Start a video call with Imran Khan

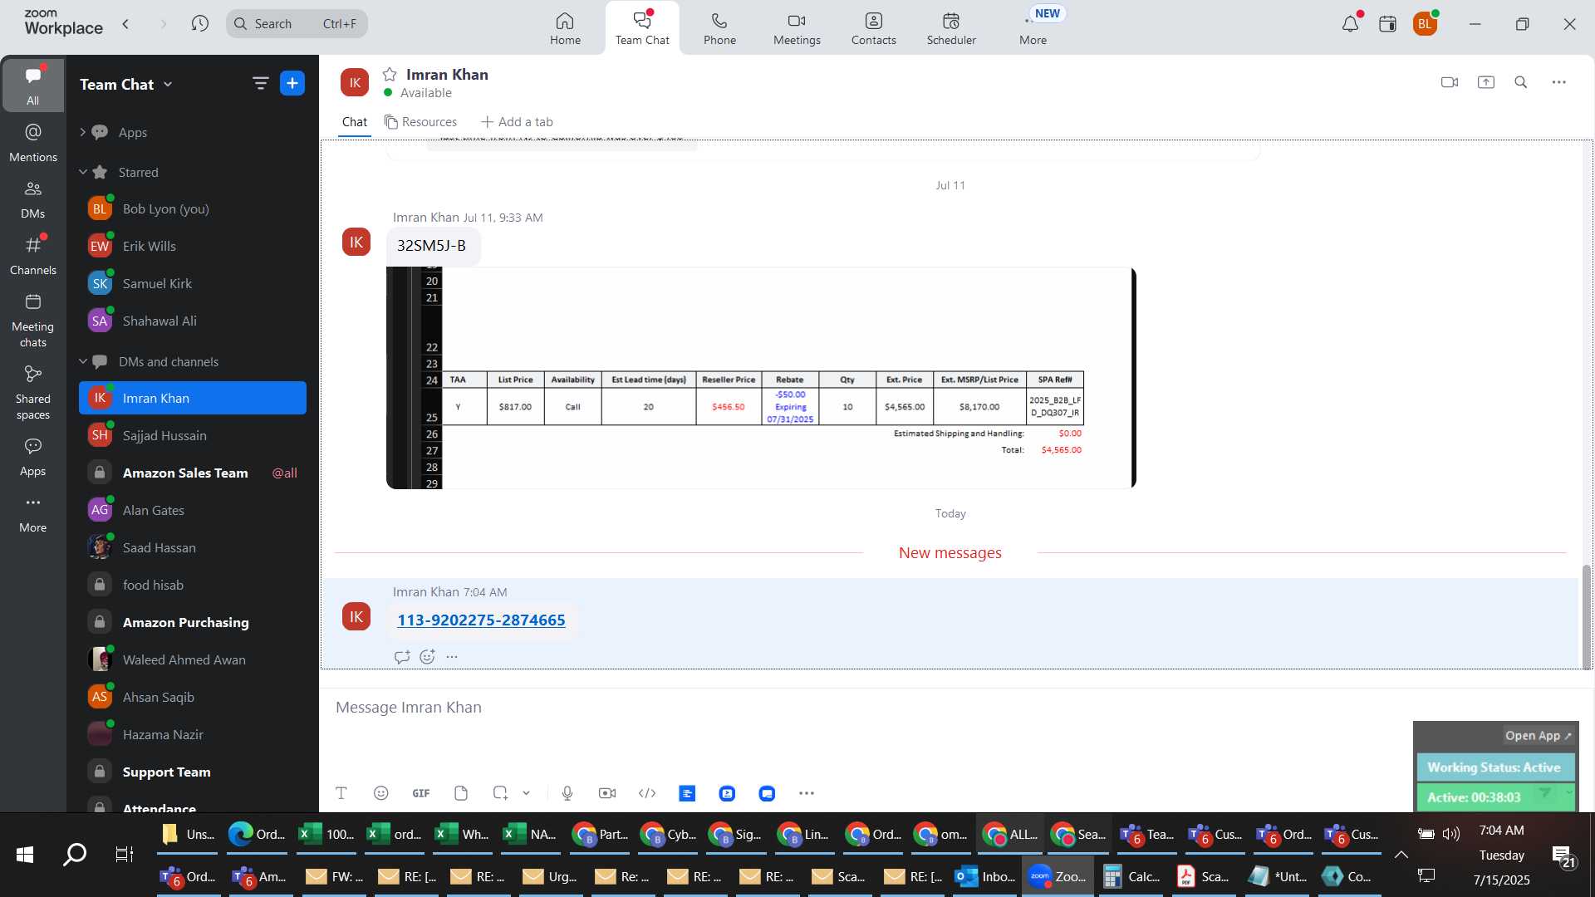click(x=1450, y=82)
